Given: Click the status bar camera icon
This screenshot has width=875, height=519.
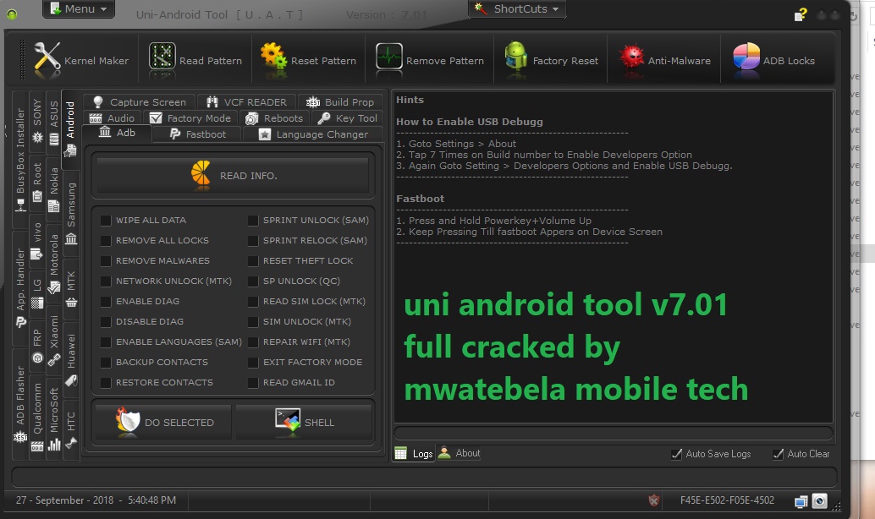Looking at the screenshot, I should 819,500.
